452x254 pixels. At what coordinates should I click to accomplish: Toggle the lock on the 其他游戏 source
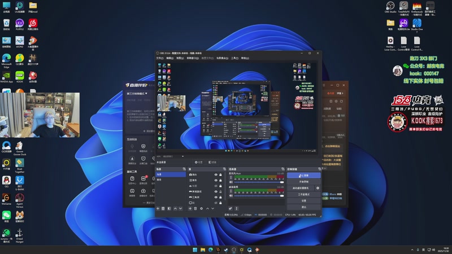pos(220,191)
